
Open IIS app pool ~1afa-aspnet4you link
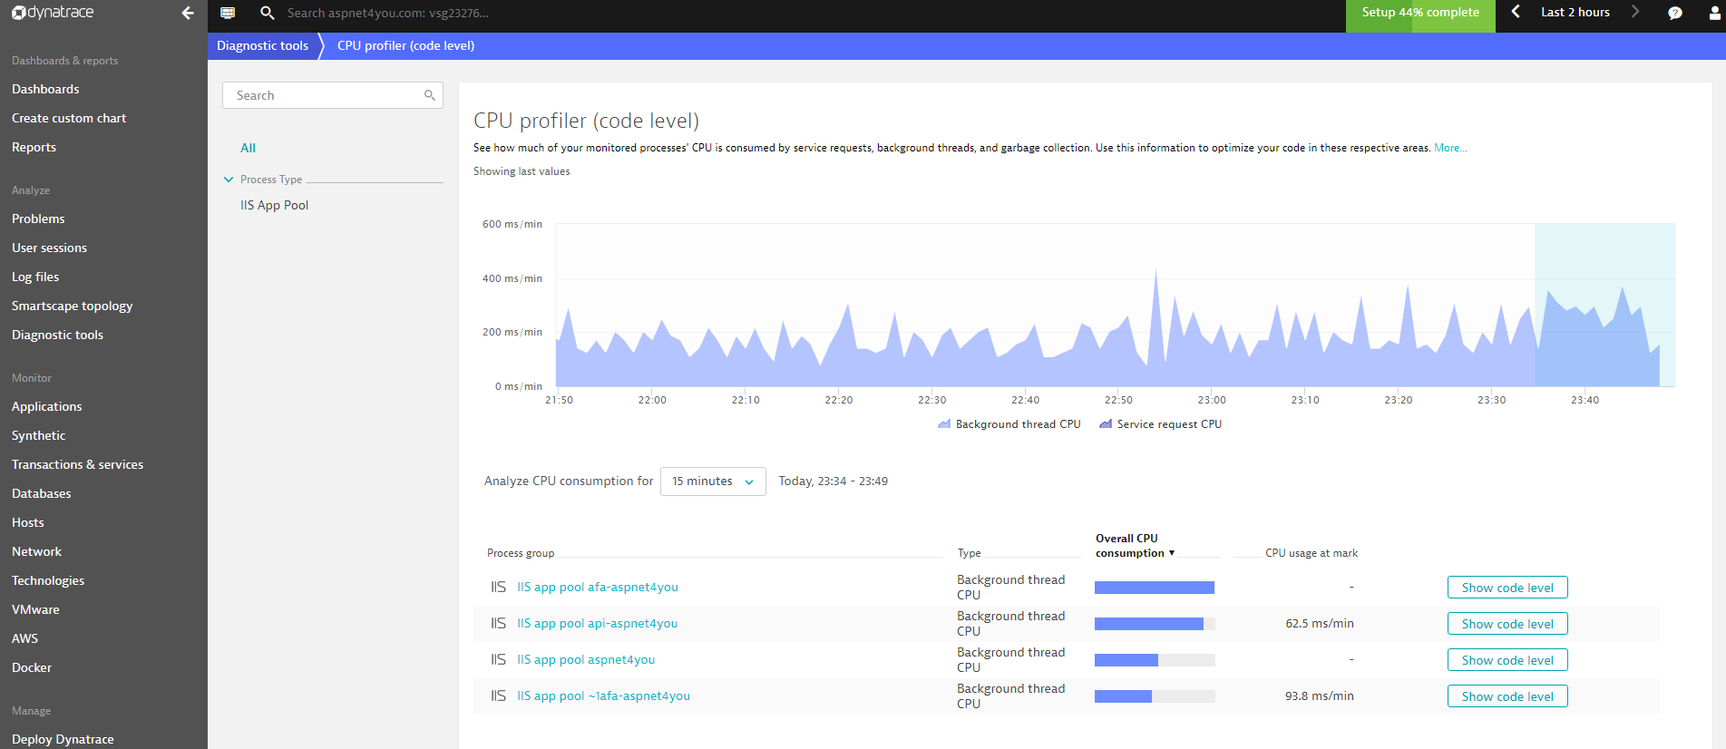pyautogui.click(x=603, y=695)
